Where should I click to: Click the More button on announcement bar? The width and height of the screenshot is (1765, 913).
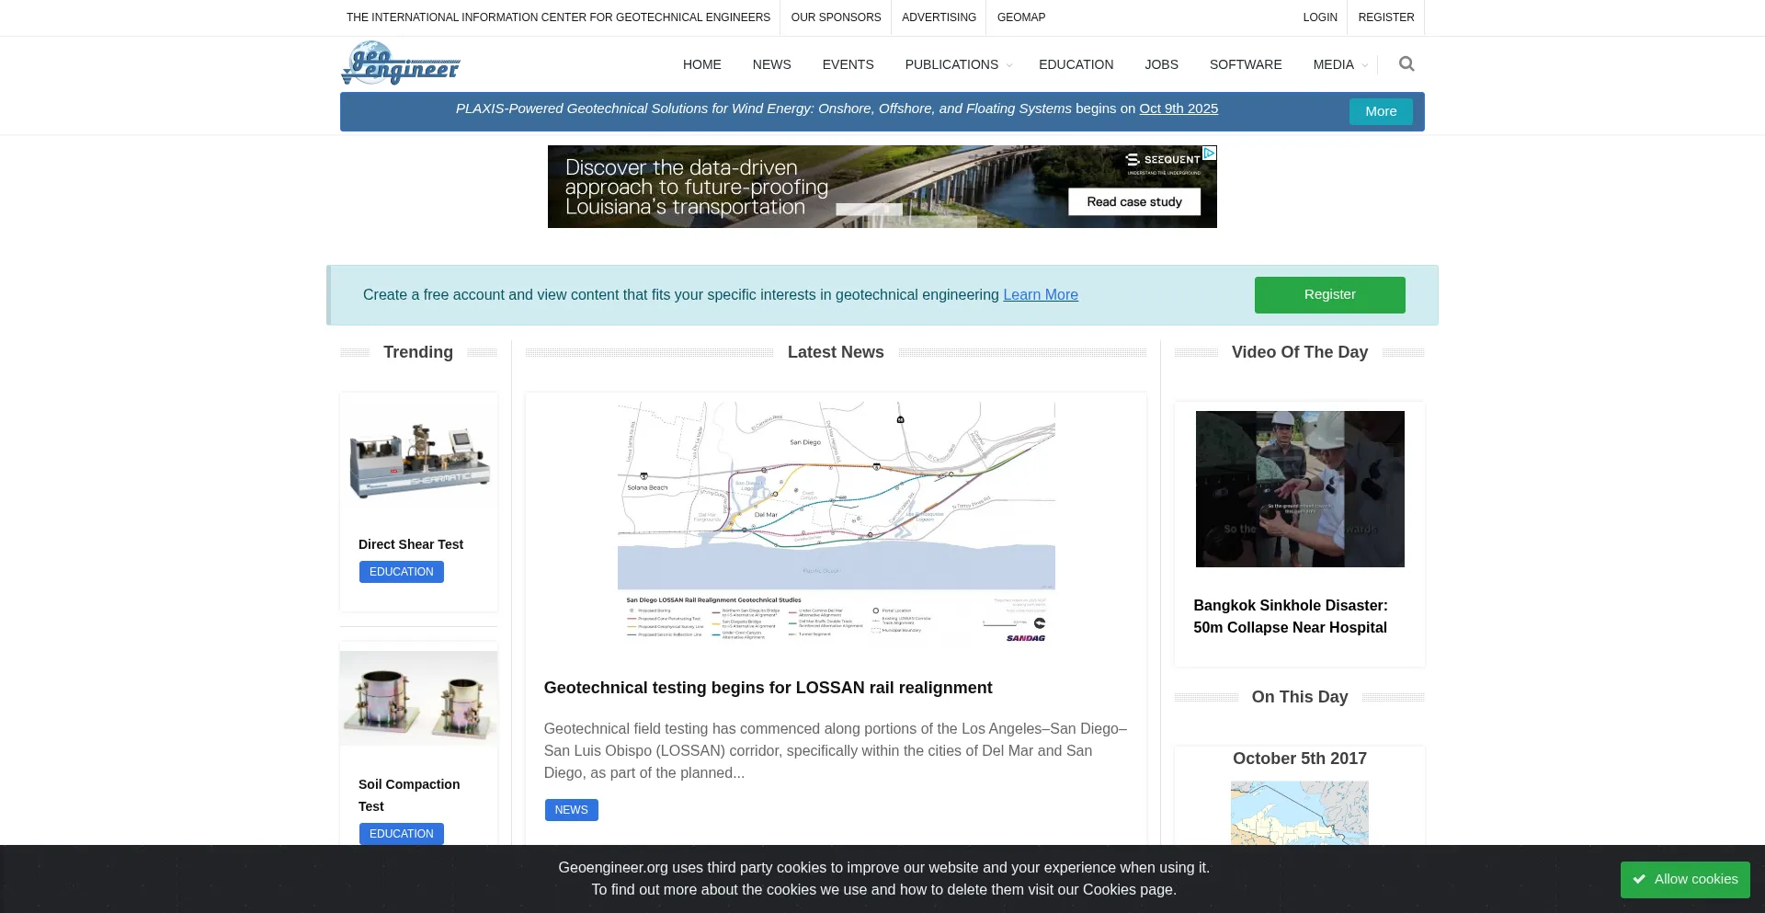pyautogui.click(x=1380, y=111)
